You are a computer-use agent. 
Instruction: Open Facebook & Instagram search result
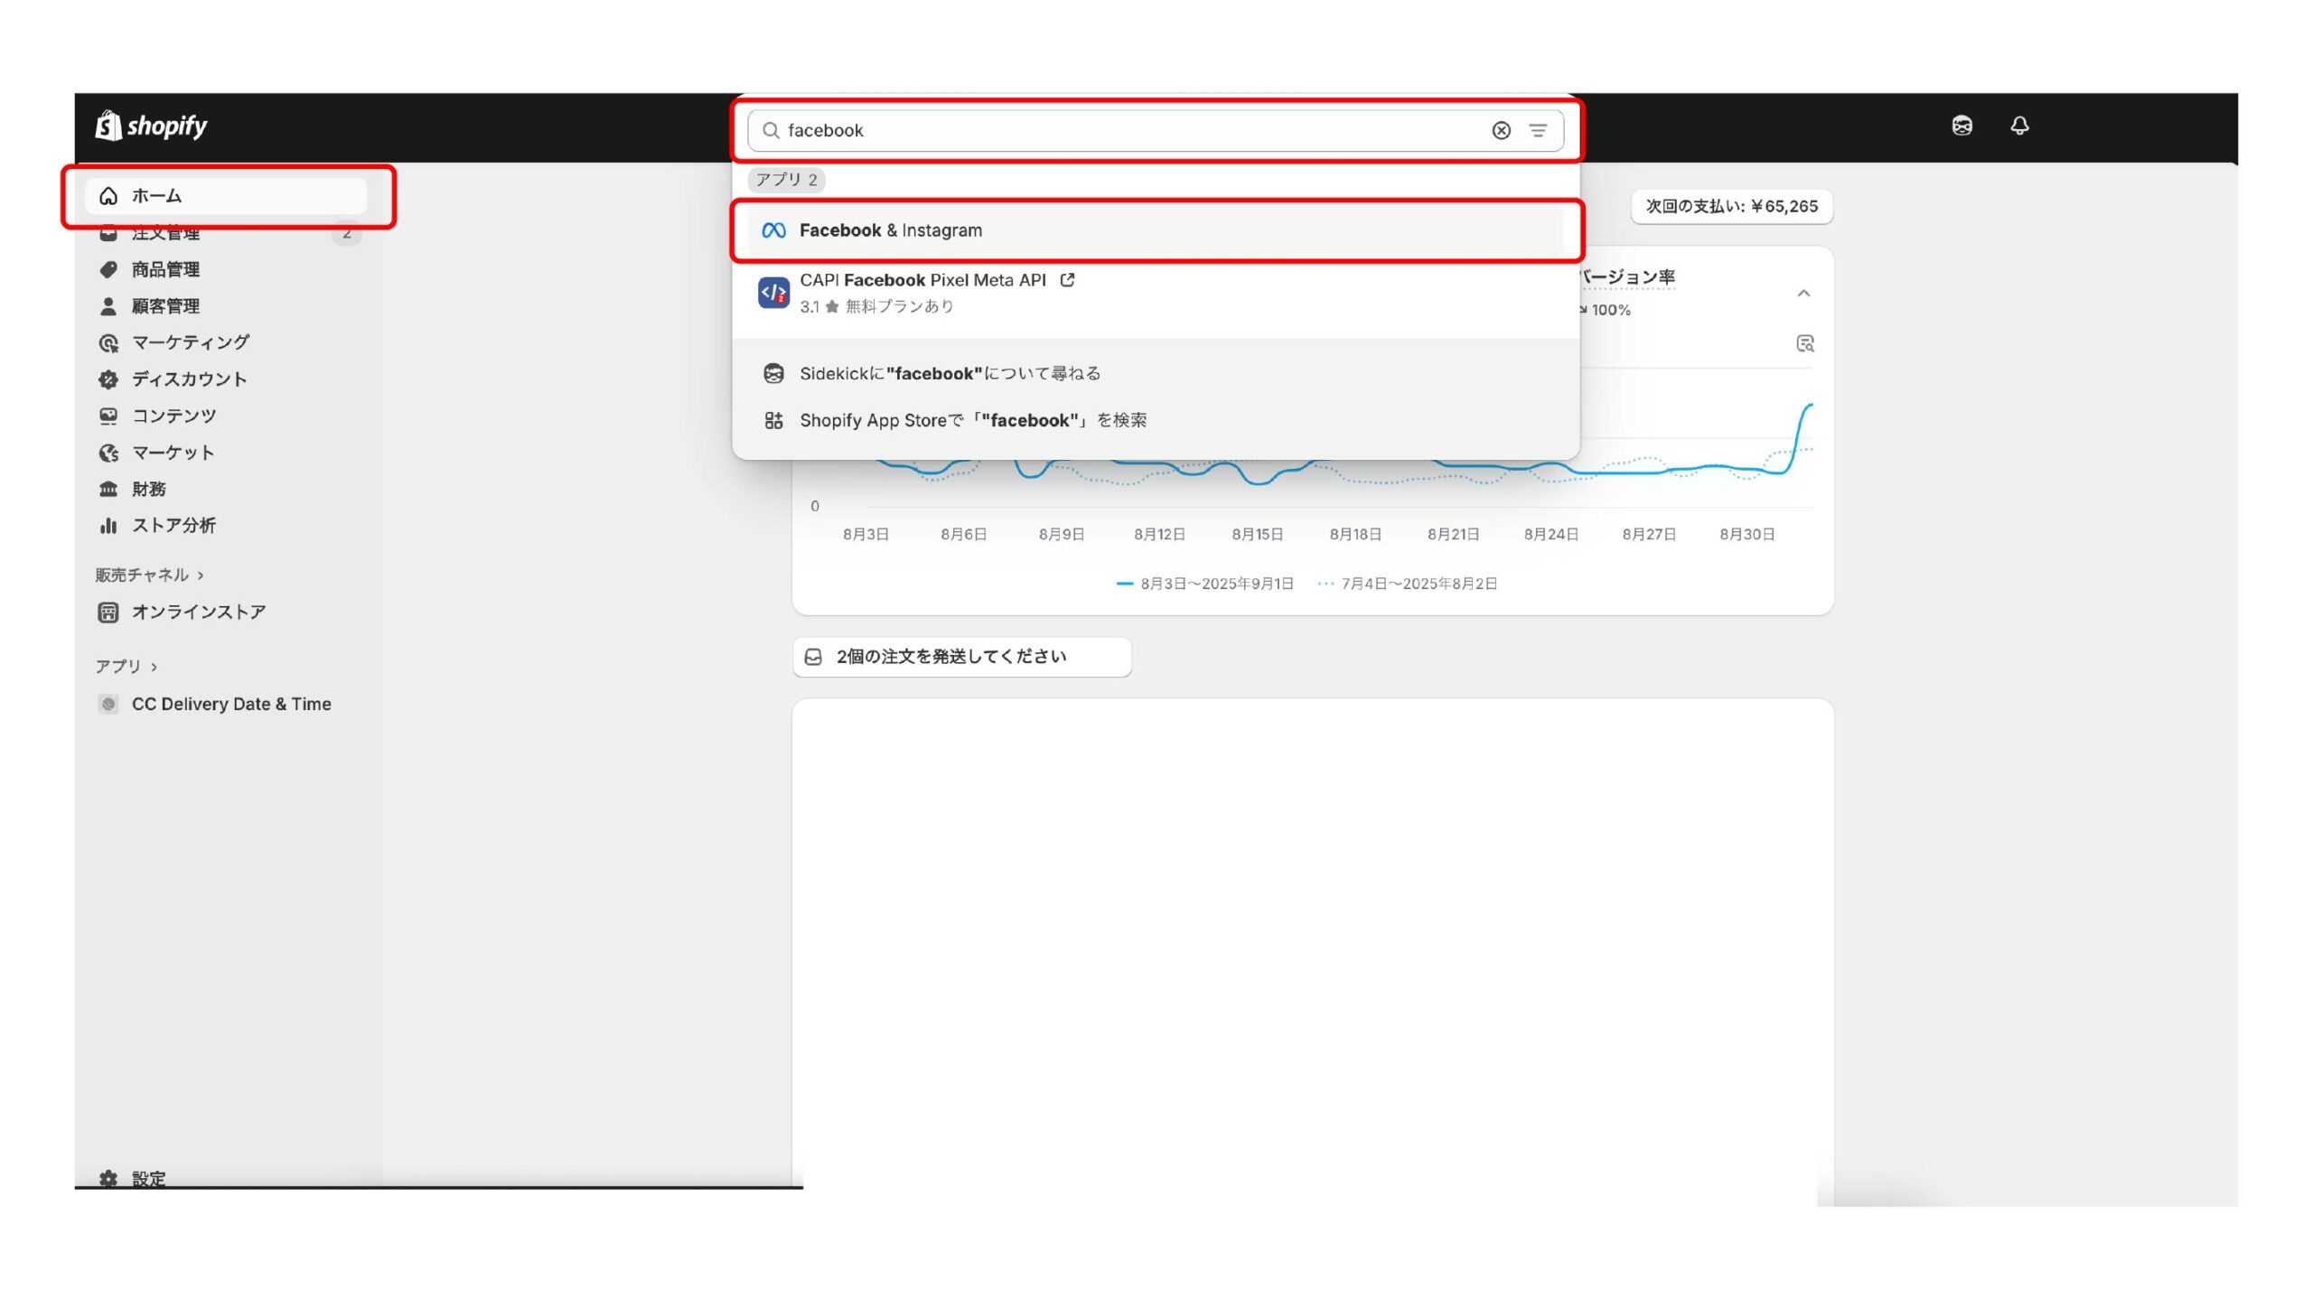(1156, 230)
